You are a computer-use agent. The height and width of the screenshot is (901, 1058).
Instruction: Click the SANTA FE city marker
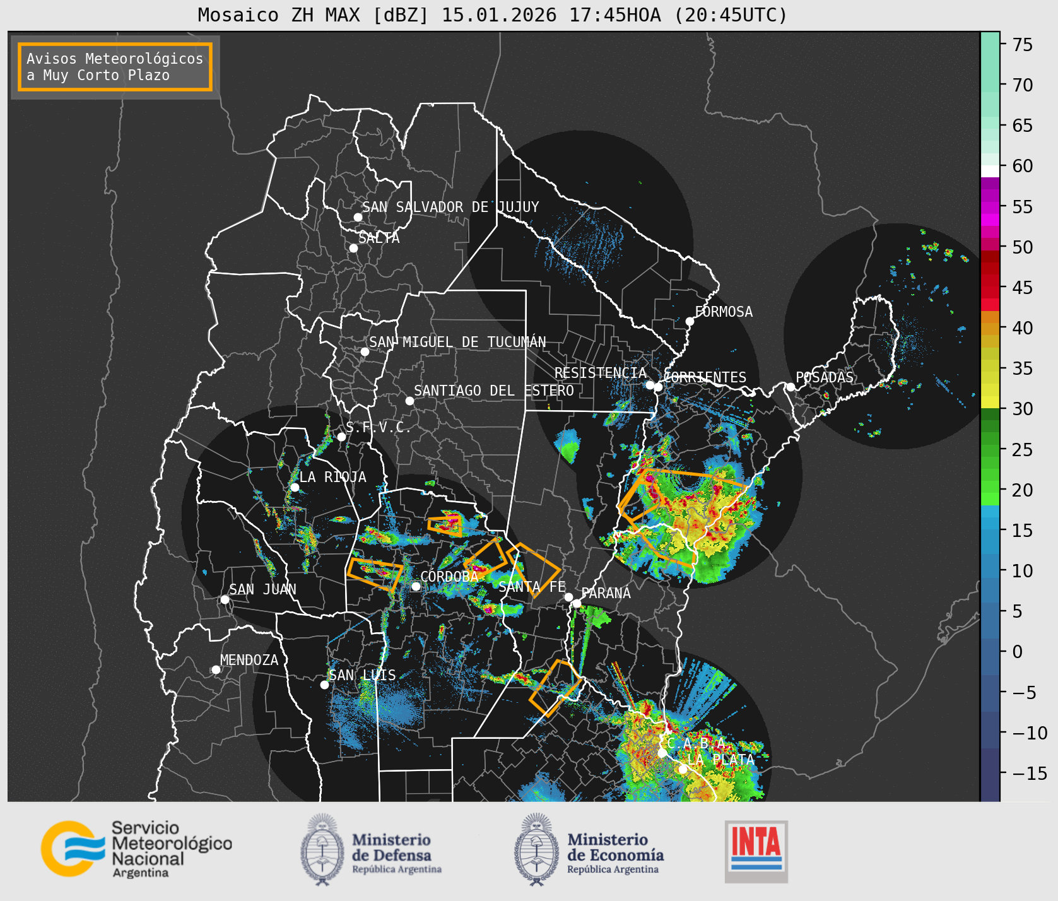568,597
